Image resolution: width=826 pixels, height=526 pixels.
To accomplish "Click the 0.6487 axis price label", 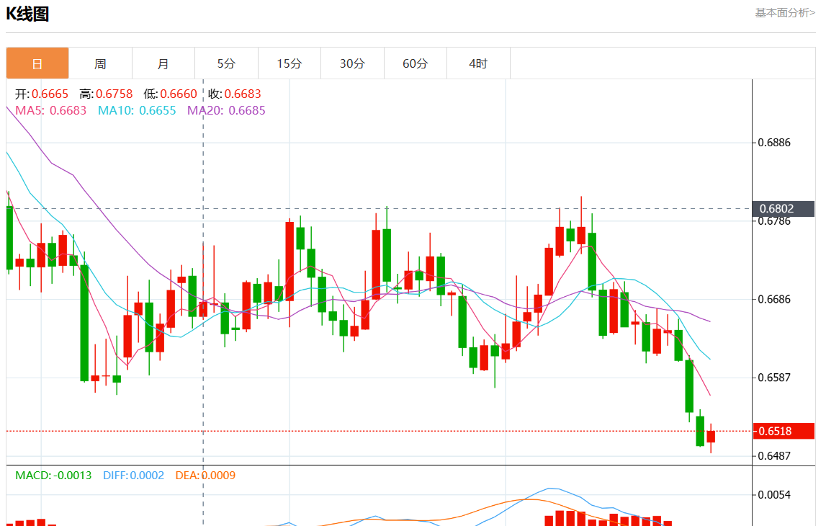I will pyautogui.click(x=774, y=456).
